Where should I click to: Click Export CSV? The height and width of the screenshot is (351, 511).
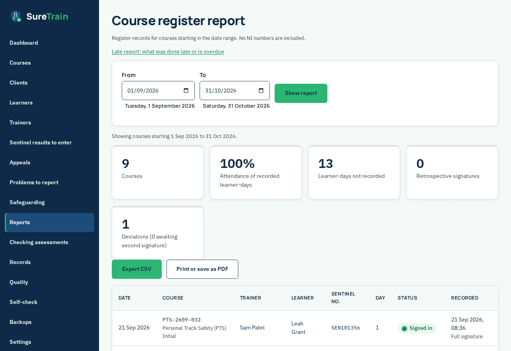(x=137, y=269)
